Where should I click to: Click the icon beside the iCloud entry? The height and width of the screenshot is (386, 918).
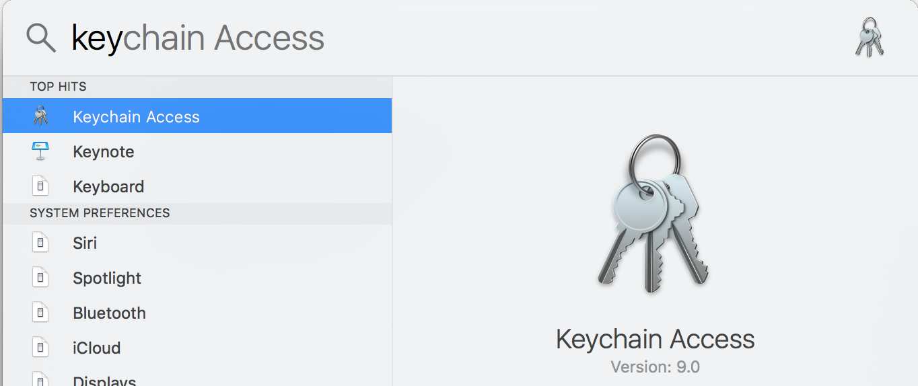point(41,348)
